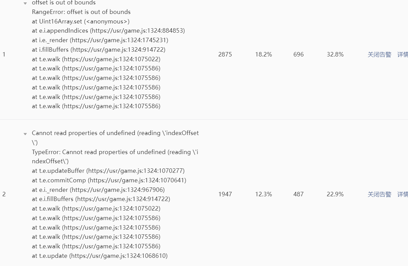Collapse the 'offset is out of bounds' error row
The width and height of the screenshot is (408, 266).
pos(25,3)
